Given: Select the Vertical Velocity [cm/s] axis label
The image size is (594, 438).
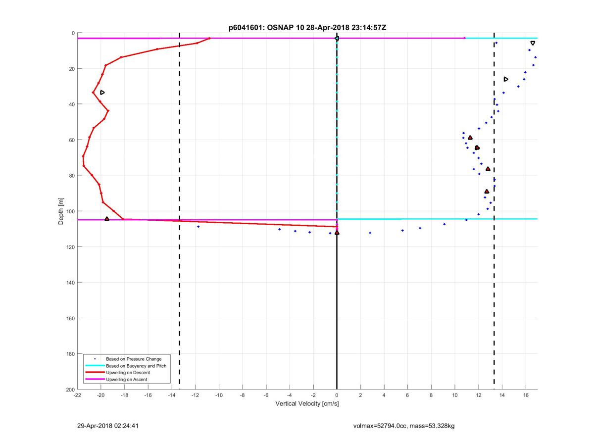Looking at the screenshot, I should 307,404.
